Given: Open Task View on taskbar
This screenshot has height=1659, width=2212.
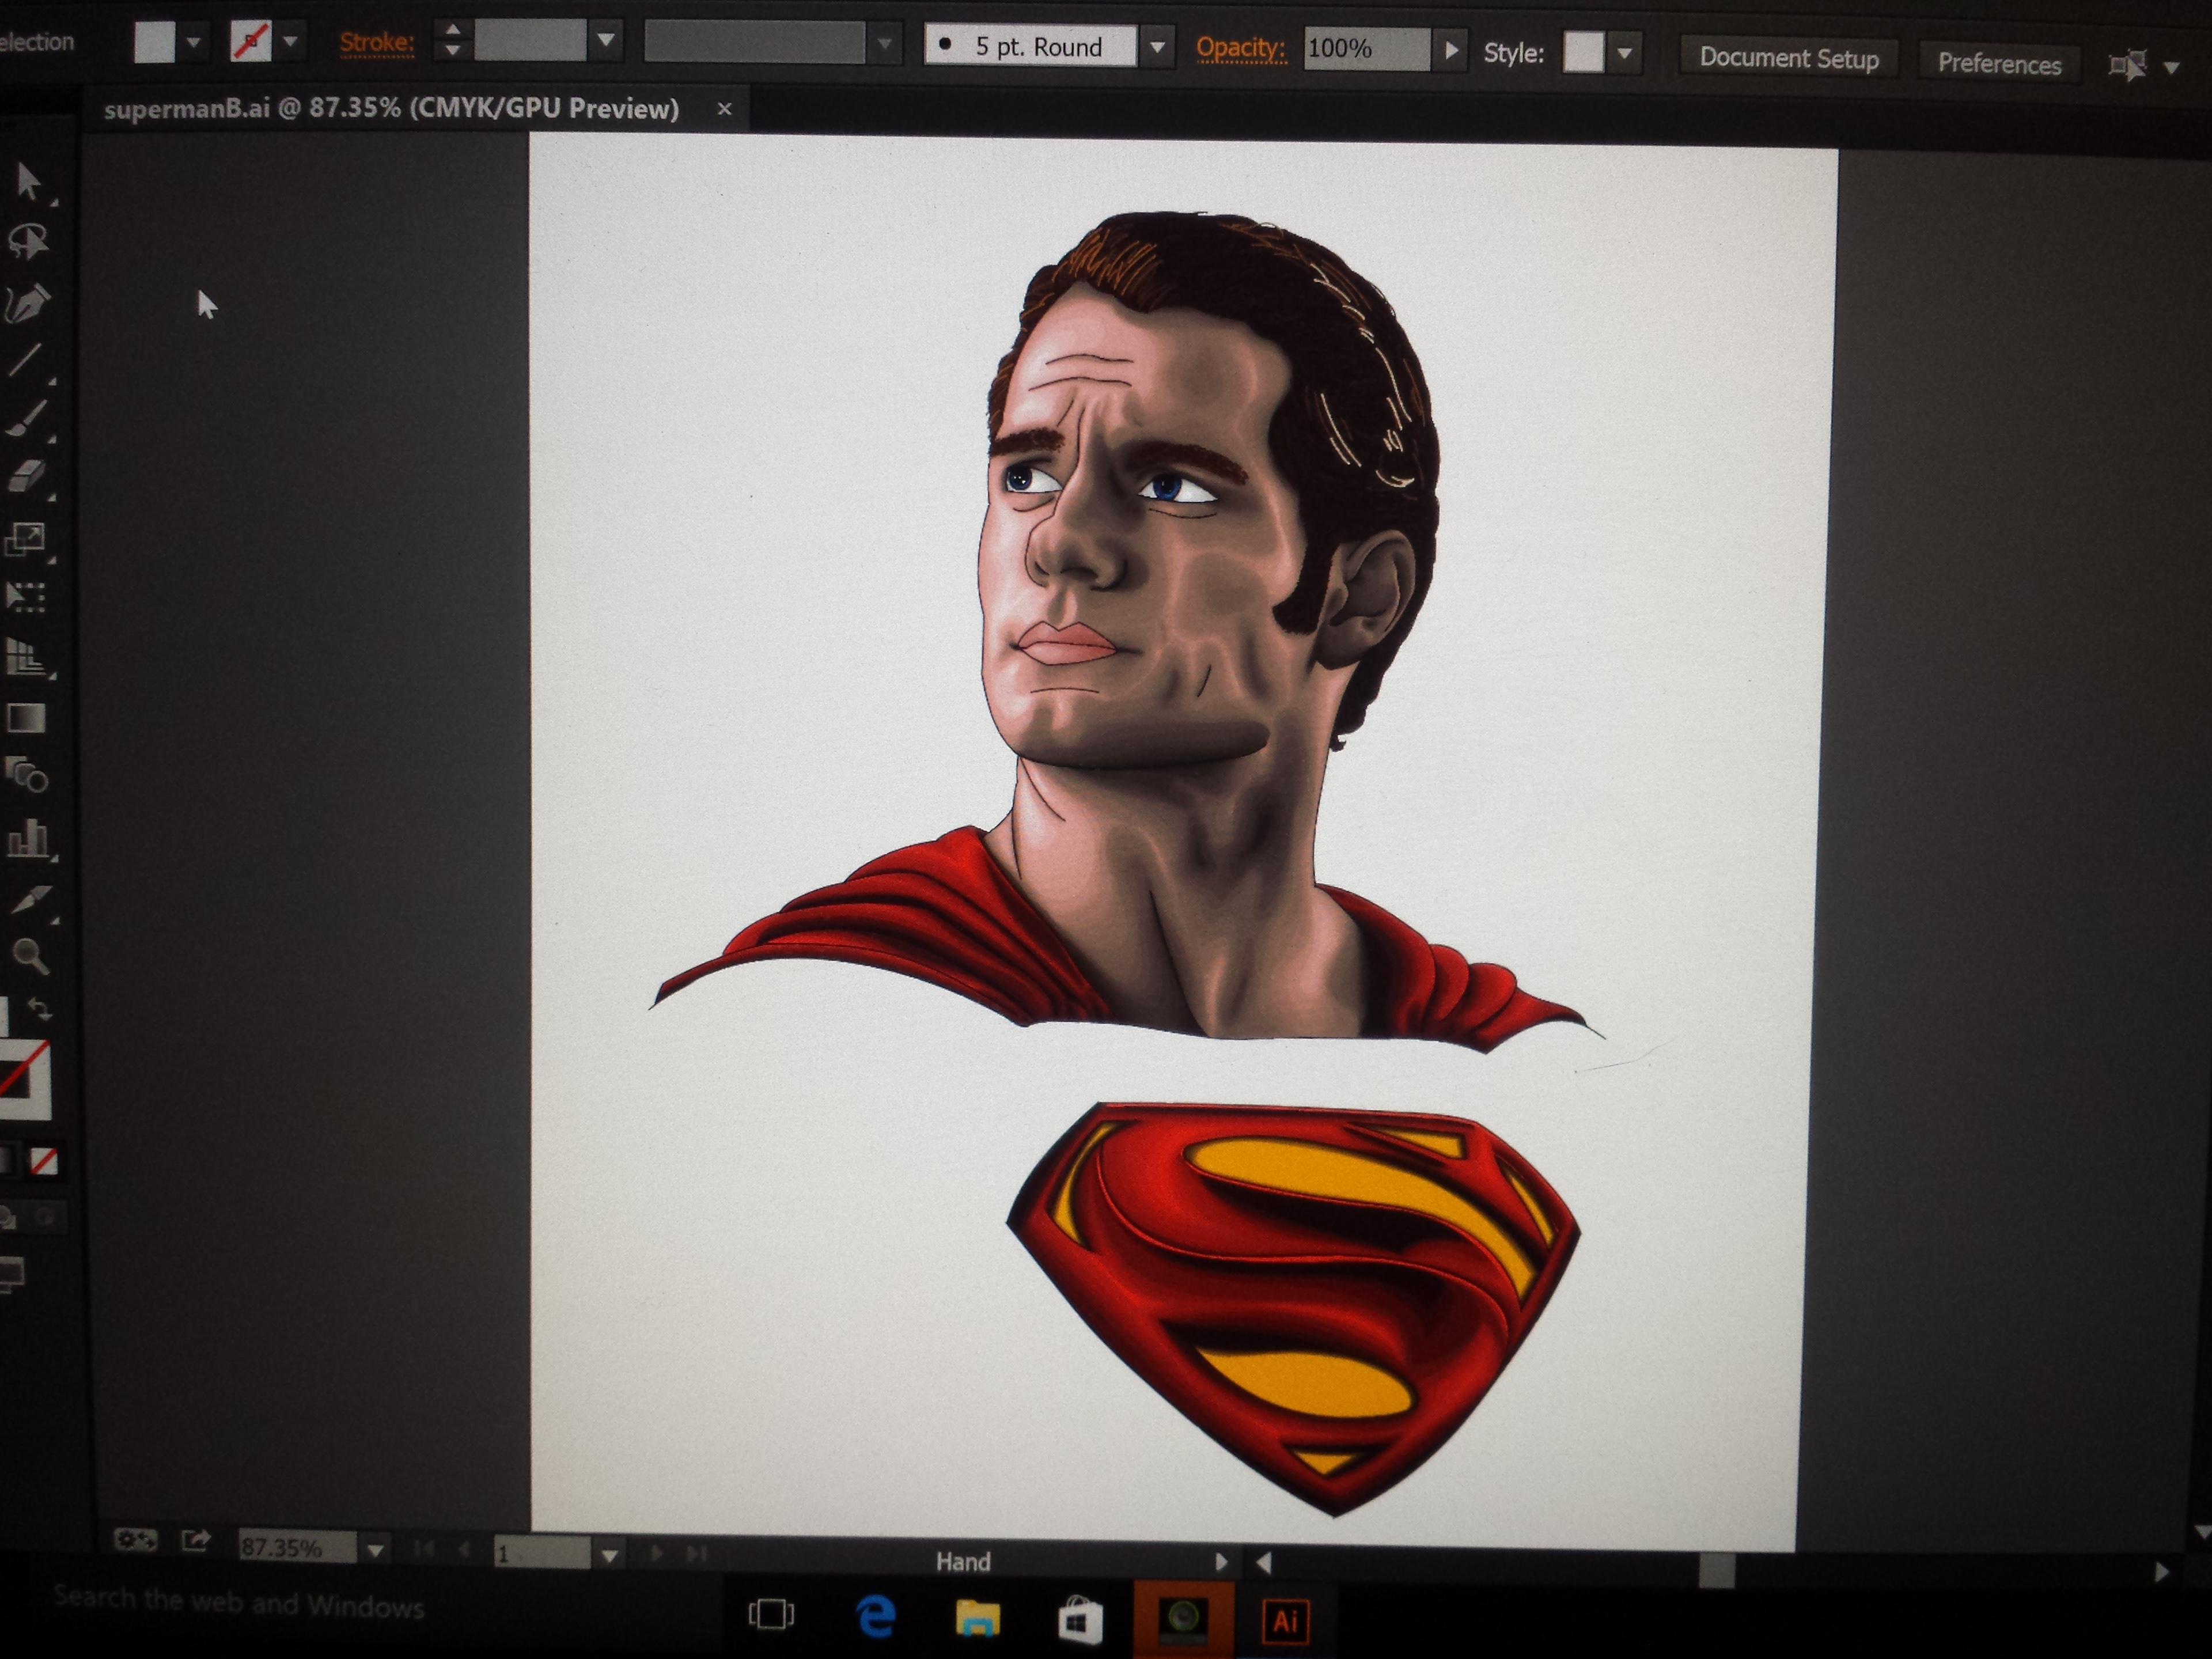Looking at the screenshot, I should click(771, 1614).
